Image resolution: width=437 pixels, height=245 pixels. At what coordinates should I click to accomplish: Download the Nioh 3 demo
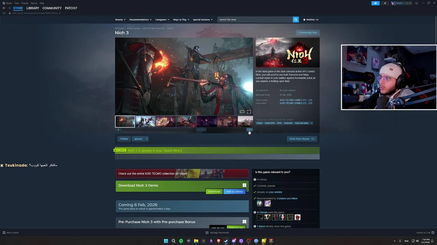pos(214,192)
